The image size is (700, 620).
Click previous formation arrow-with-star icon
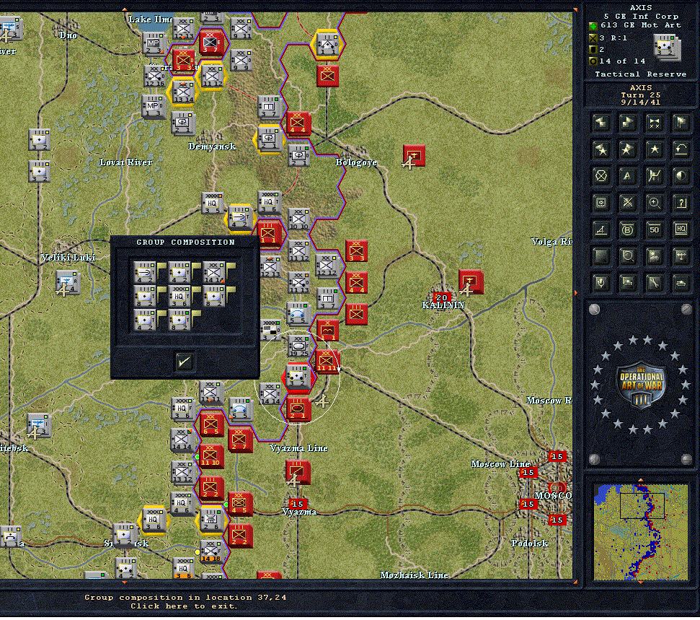601,149
